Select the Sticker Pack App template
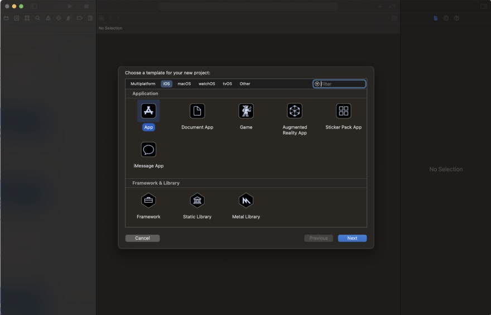This screenshot has width=491, height=315. (343, 116)
